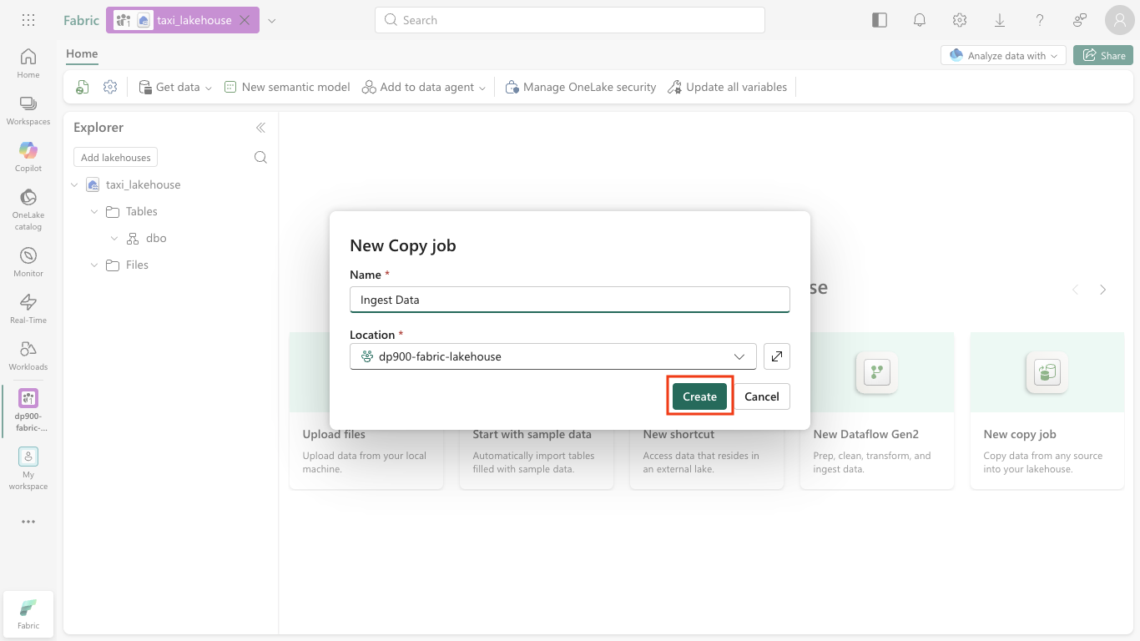
Task: Collapse the Tables folder node
Action: click(x=94, y=211)
